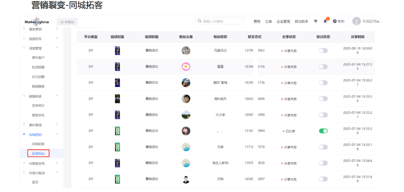This screenshot has height=192, width=404.
Task: Open the notification bell with badge
Action: (x=325, y=21)
